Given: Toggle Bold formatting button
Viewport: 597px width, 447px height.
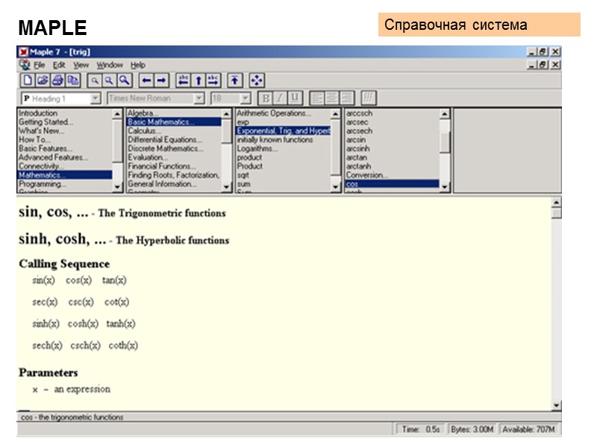Looking at the screenshot, I should 266,98.
